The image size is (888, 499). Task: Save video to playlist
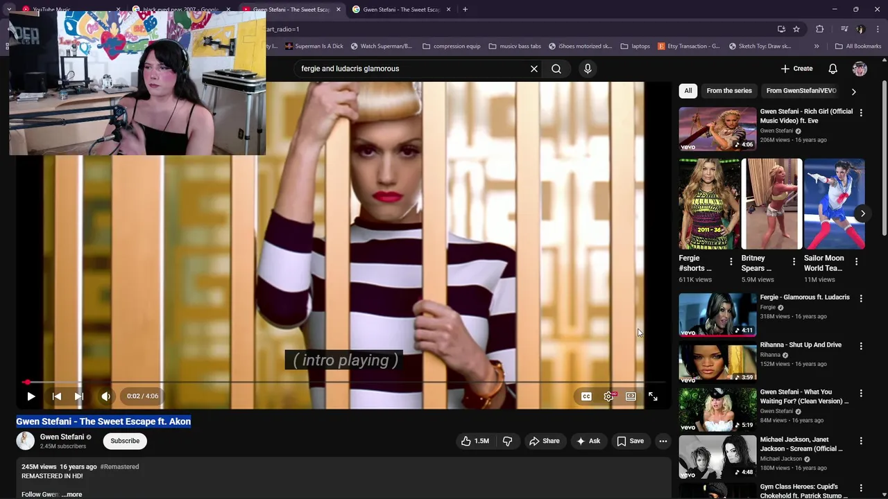click(x=630, y=441)
